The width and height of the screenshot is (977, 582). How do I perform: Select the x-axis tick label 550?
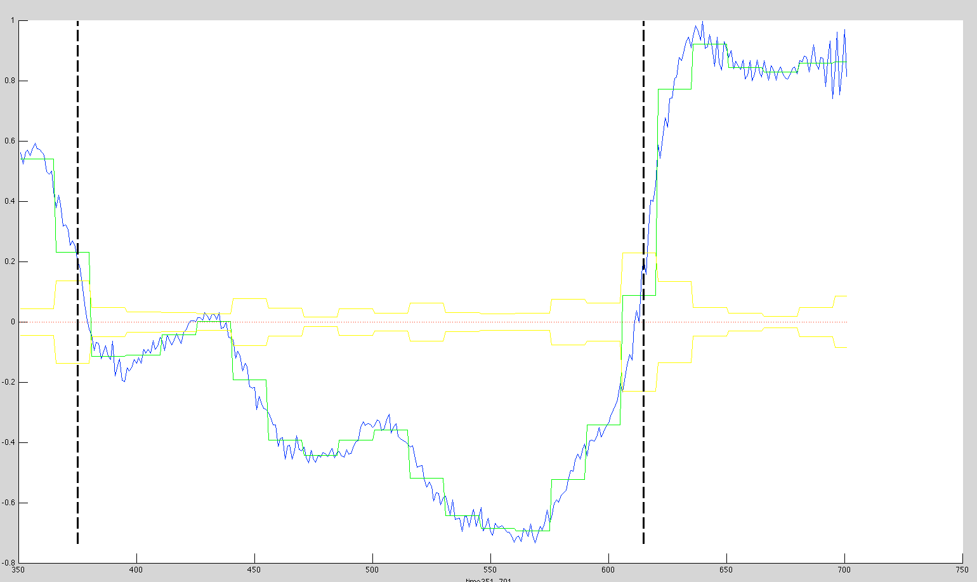[490, 570]
